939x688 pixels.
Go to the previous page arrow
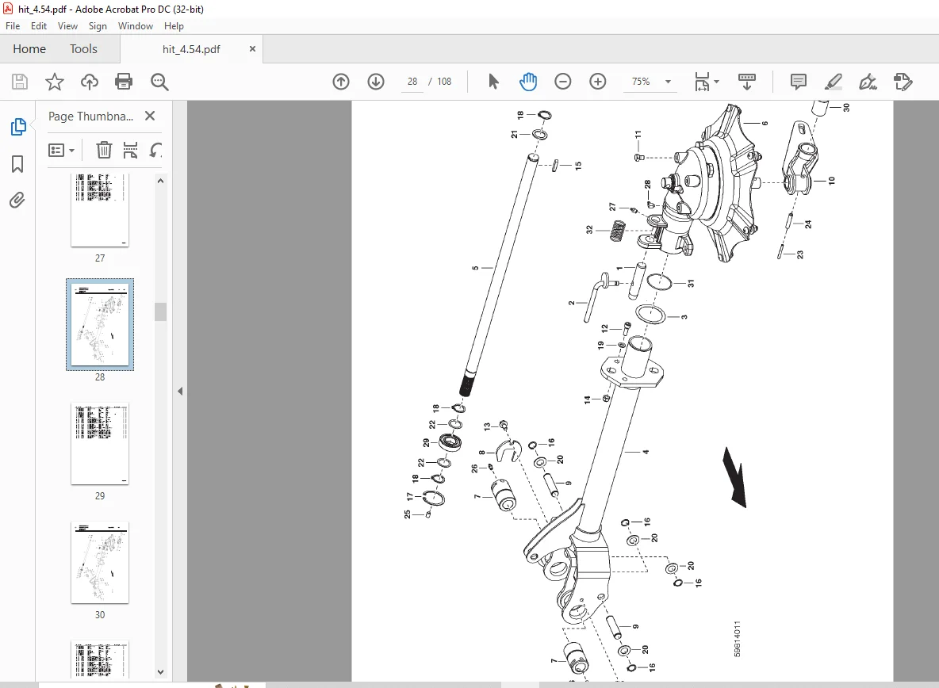(x=341, y=82)
